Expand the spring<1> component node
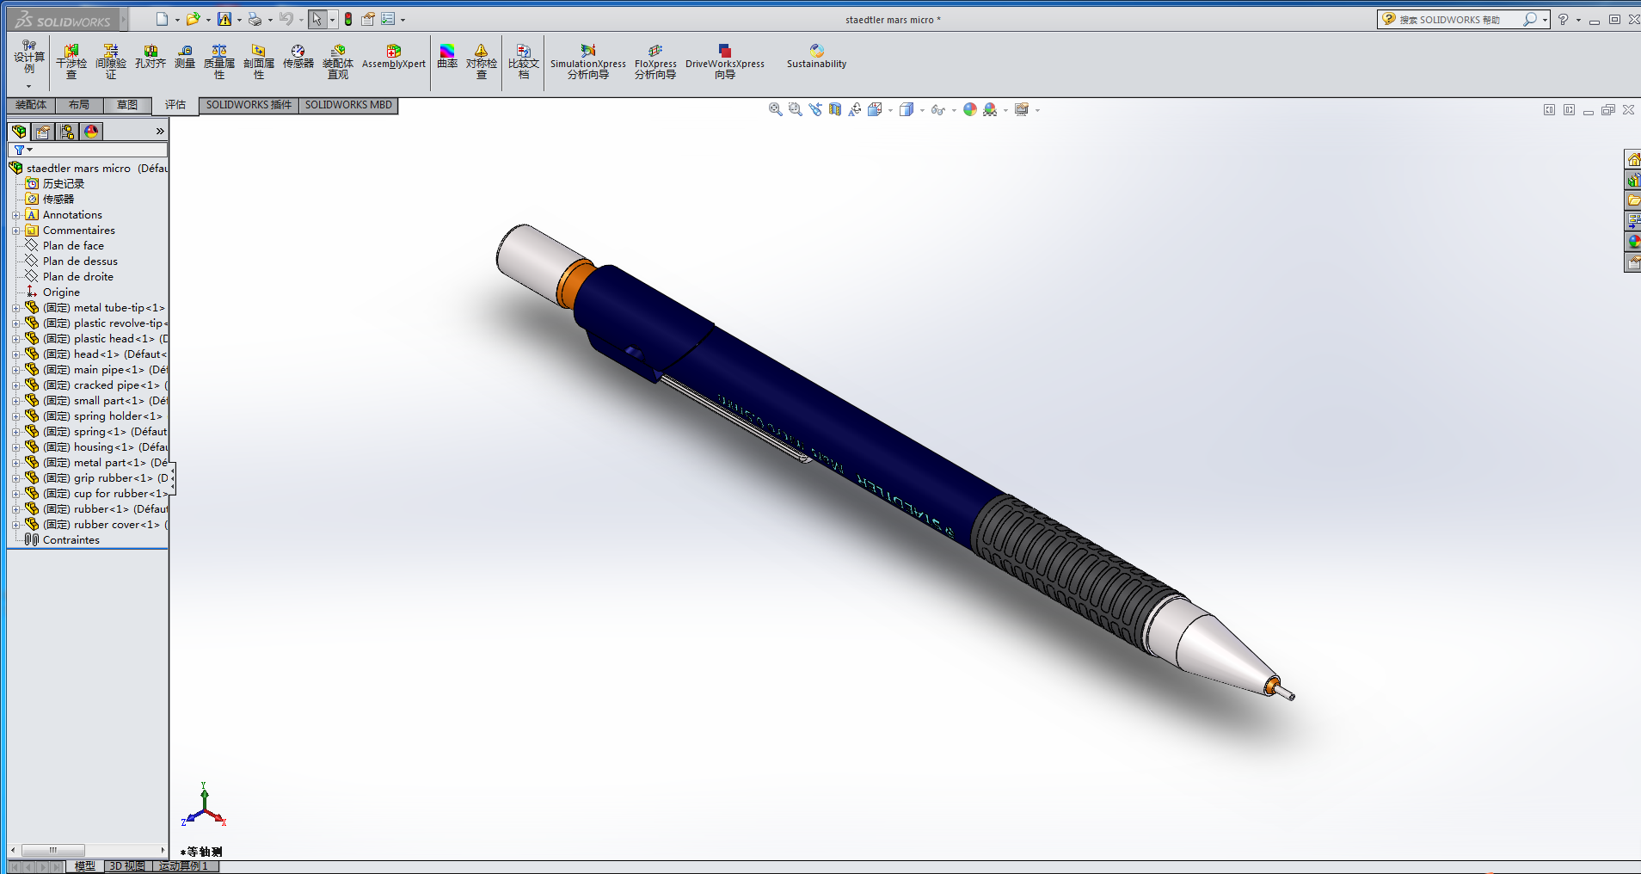1641x874 pixels. (15, 432)
